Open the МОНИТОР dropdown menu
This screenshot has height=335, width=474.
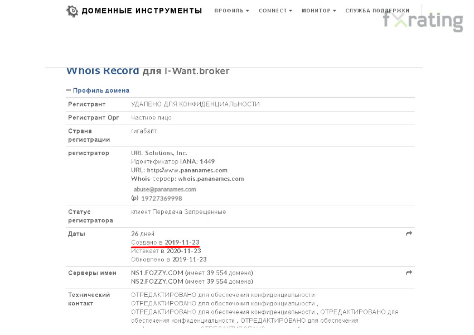[x=319, y=11]
